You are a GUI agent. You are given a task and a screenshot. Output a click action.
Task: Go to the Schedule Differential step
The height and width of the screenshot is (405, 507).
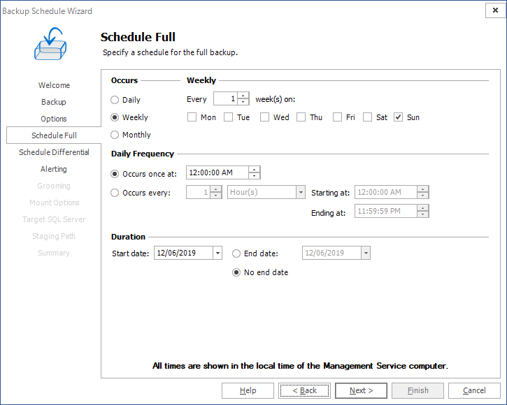(x=54, y=152)
